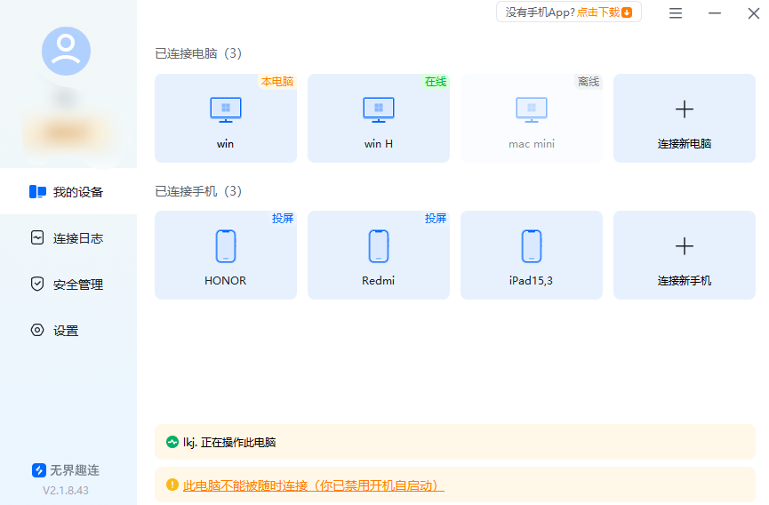This screenshot has width=769, height=505.
Task: Click the 此电脑不能被随时连接 warning link
Action: (x=313, y=485)
